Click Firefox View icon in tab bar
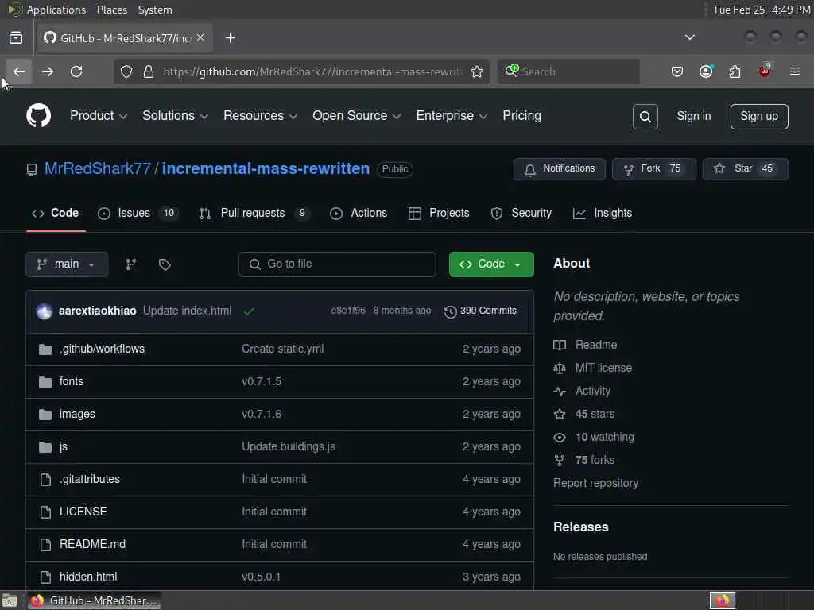 (x=16, y=38)
